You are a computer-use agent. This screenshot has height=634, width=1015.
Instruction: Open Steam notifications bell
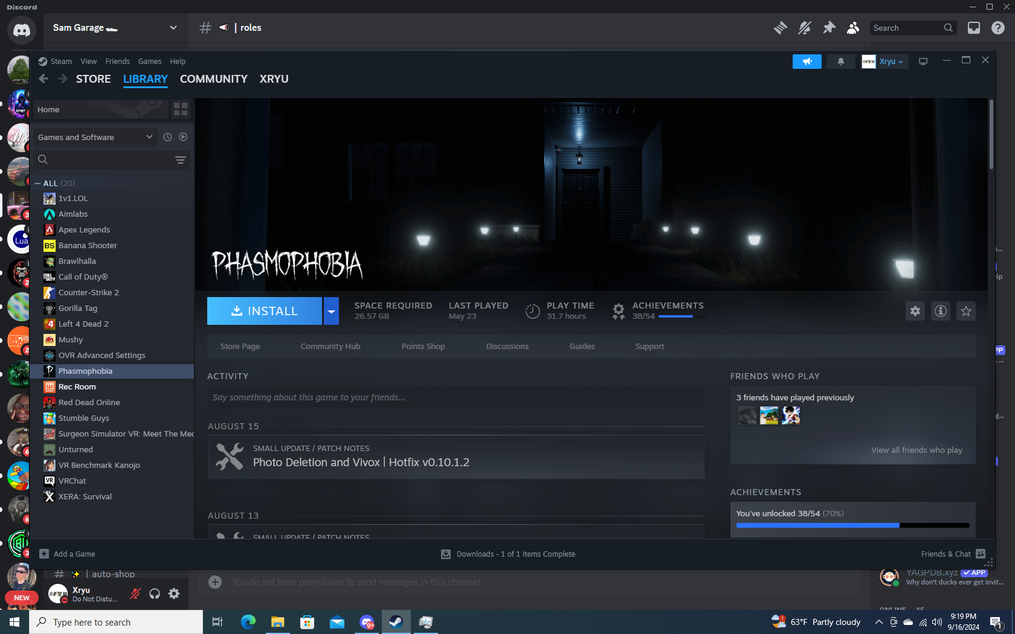840,62
